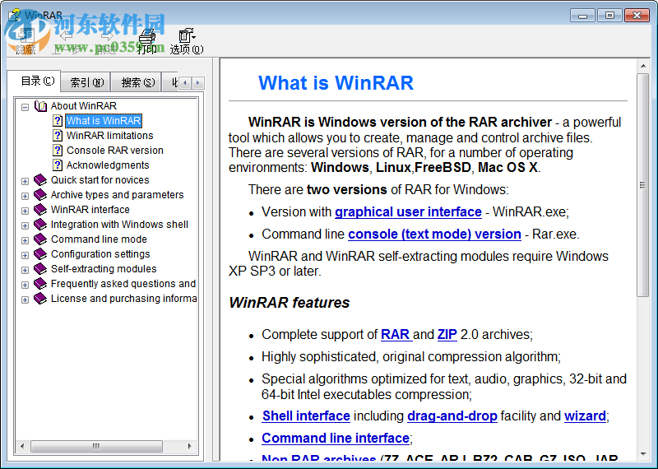
Task: Follow the ZIP archives link
Action: (447, 335)
